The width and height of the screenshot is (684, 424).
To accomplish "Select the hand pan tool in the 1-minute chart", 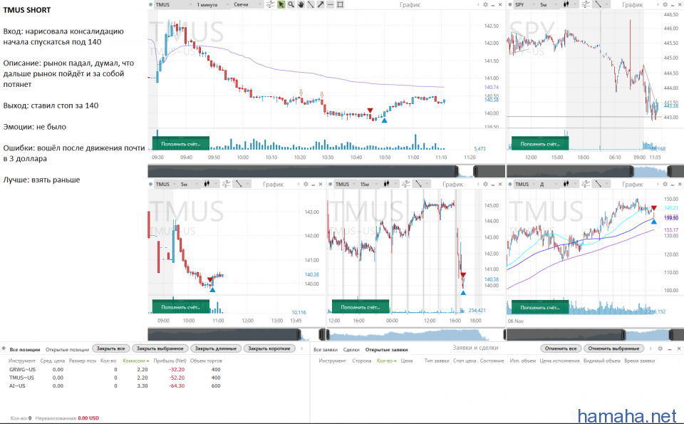I will (x=301, y=4).
